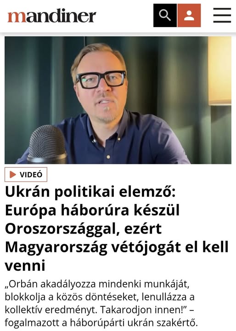Open search with the magnifying glass icon
This screenshot has width=236, height=331.
click(x=165, y=16)
